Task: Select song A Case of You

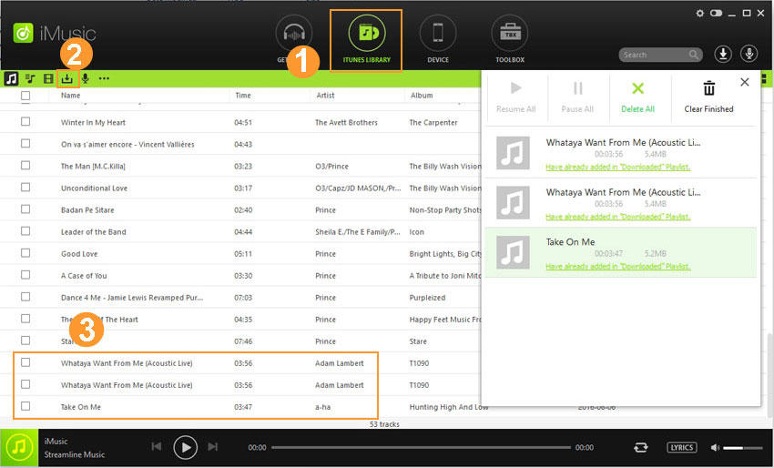Action: coord(84,276)
